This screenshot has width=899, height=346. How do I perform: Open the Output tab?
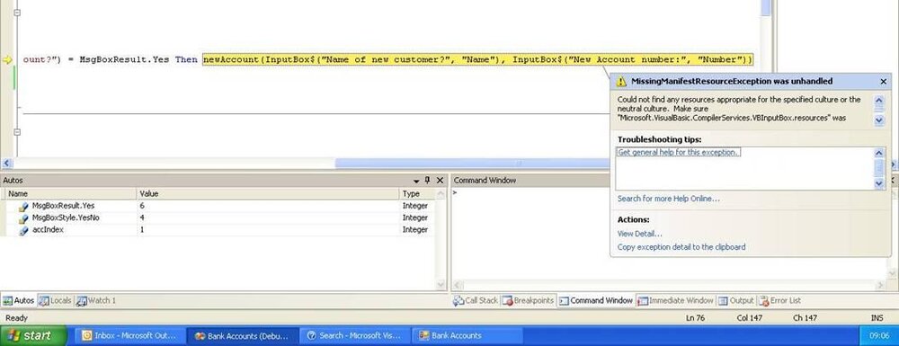pyautogui.click(x=736, y=300)
